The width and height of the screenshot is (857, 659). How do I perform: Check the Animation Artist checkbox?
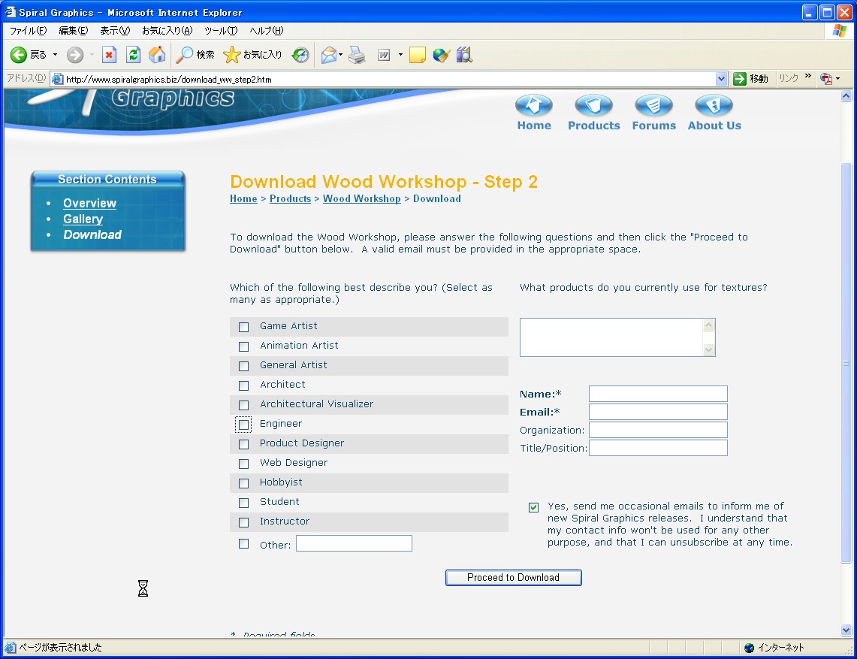(x=244, y=346)
